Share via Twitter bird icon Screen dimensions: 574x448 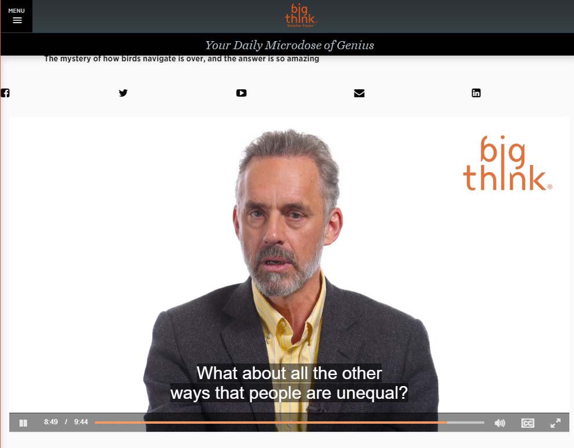point(123,93)
